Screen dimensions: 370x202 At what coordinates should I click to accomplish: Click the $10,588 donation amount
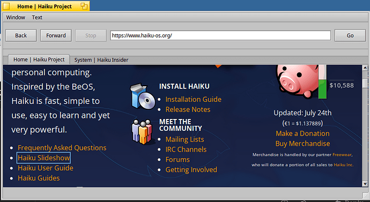click(342, 85)
